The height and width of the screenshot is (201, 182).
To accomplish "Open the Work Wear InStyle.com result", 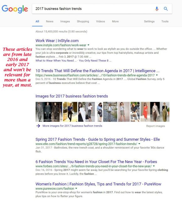I will (x=57, y=41).
